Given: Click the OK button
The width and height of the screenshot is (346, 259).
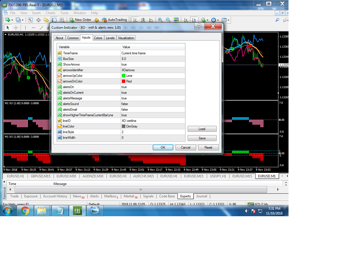Looking at the screenshot, I should click(x=163, y=147).
